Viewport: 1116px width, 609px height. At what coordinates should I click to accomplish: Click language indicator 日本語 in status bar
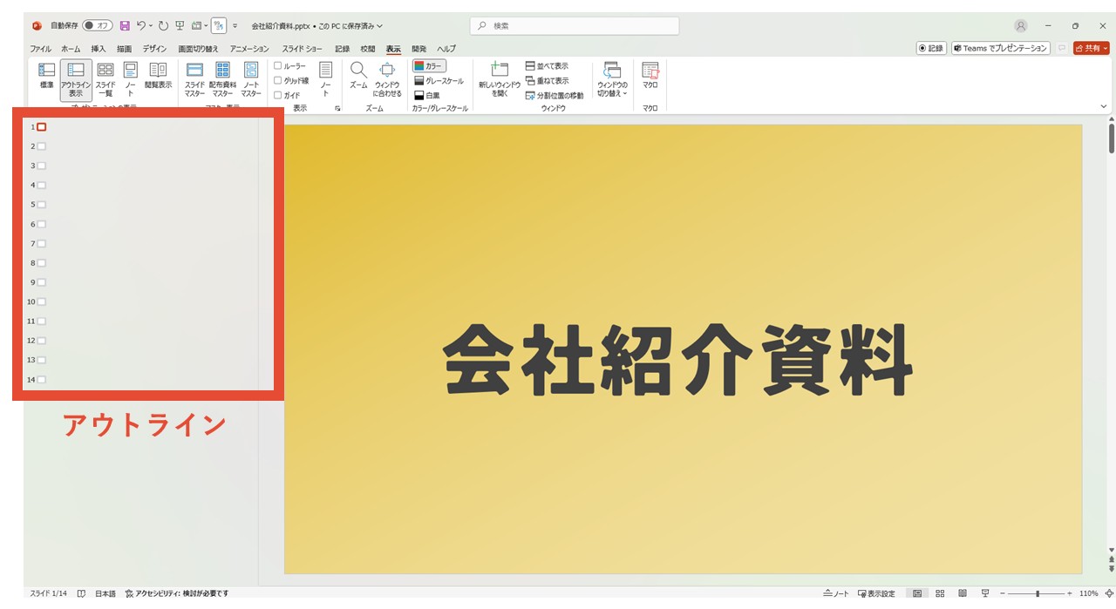pyautogui.click(x=105, y=593)
